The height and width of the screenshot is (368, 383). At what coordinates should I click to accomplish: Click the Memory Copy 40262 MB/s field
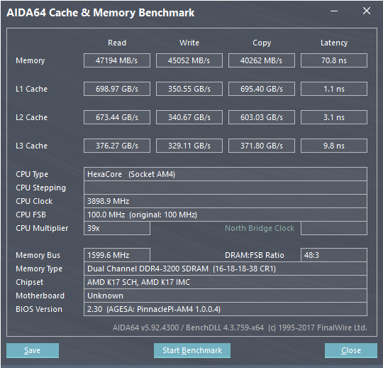261,60
